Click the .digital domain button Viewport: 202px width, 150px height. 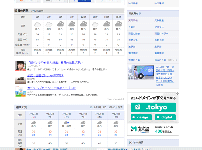[165, 117]
